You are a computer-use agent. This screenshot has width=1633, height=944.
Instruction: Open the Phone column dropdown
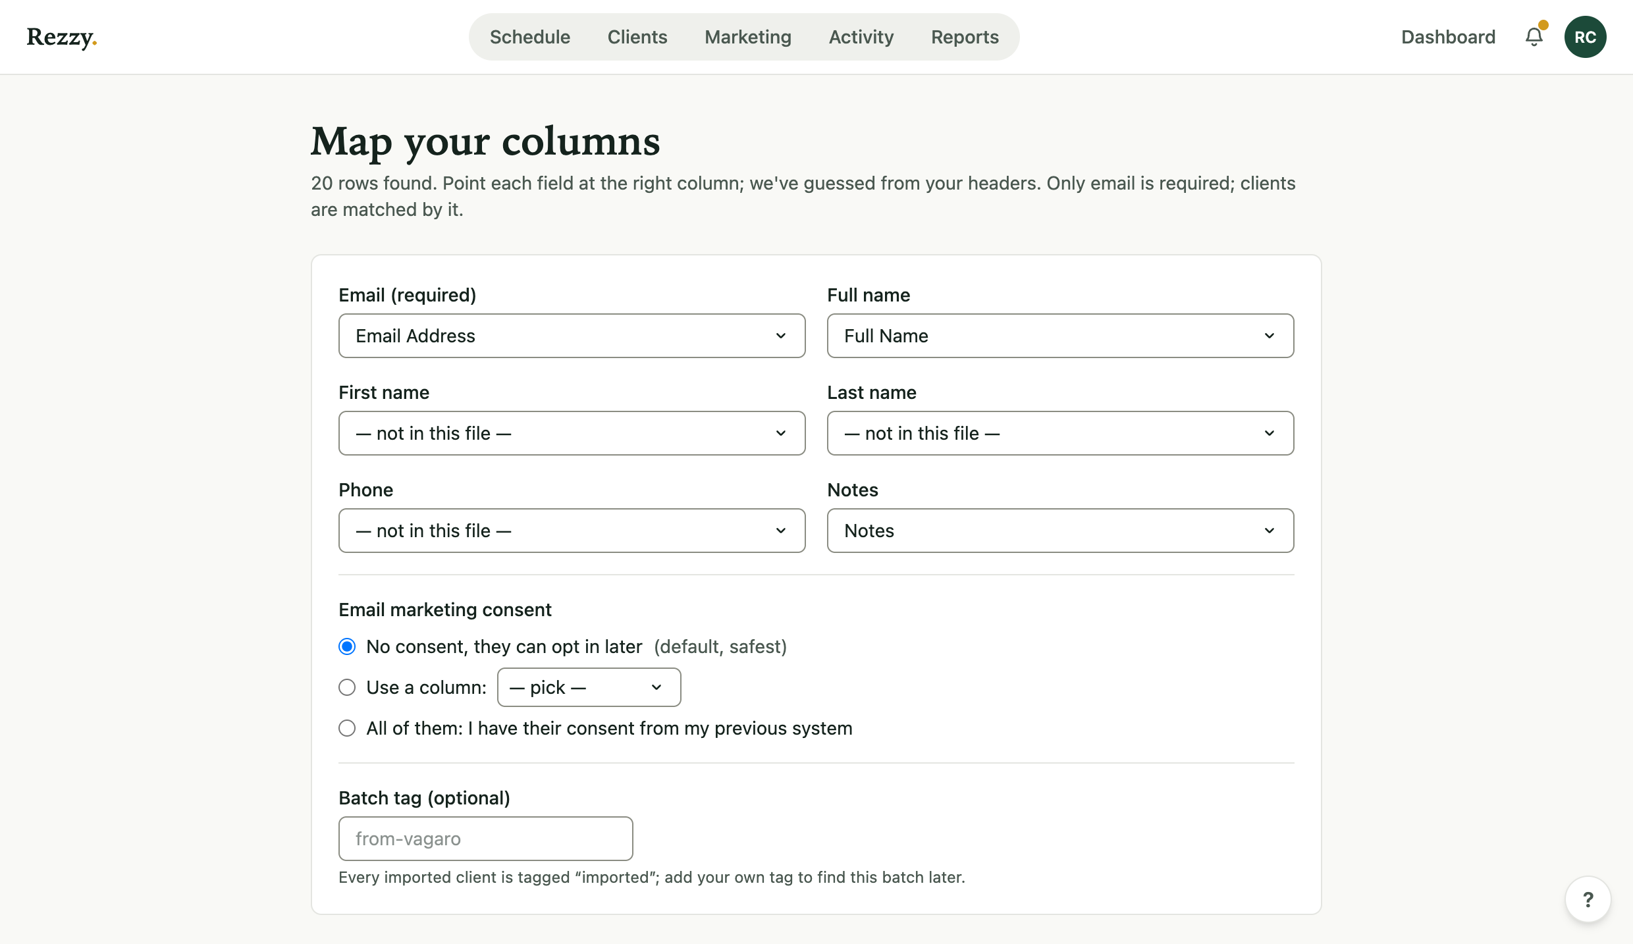tap(572, 531)
